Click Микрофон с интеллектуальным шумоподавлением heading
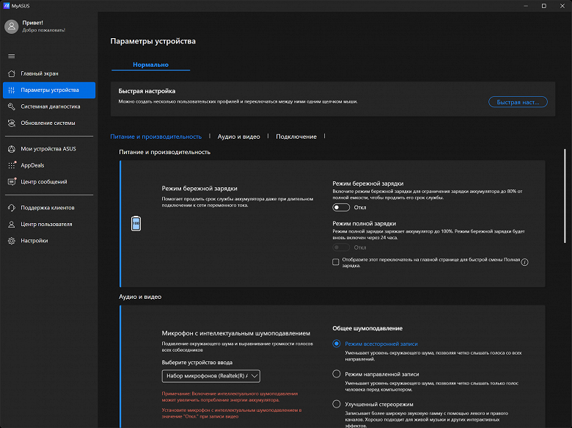The width and height of the screenshot is (572, 428). 236,333
